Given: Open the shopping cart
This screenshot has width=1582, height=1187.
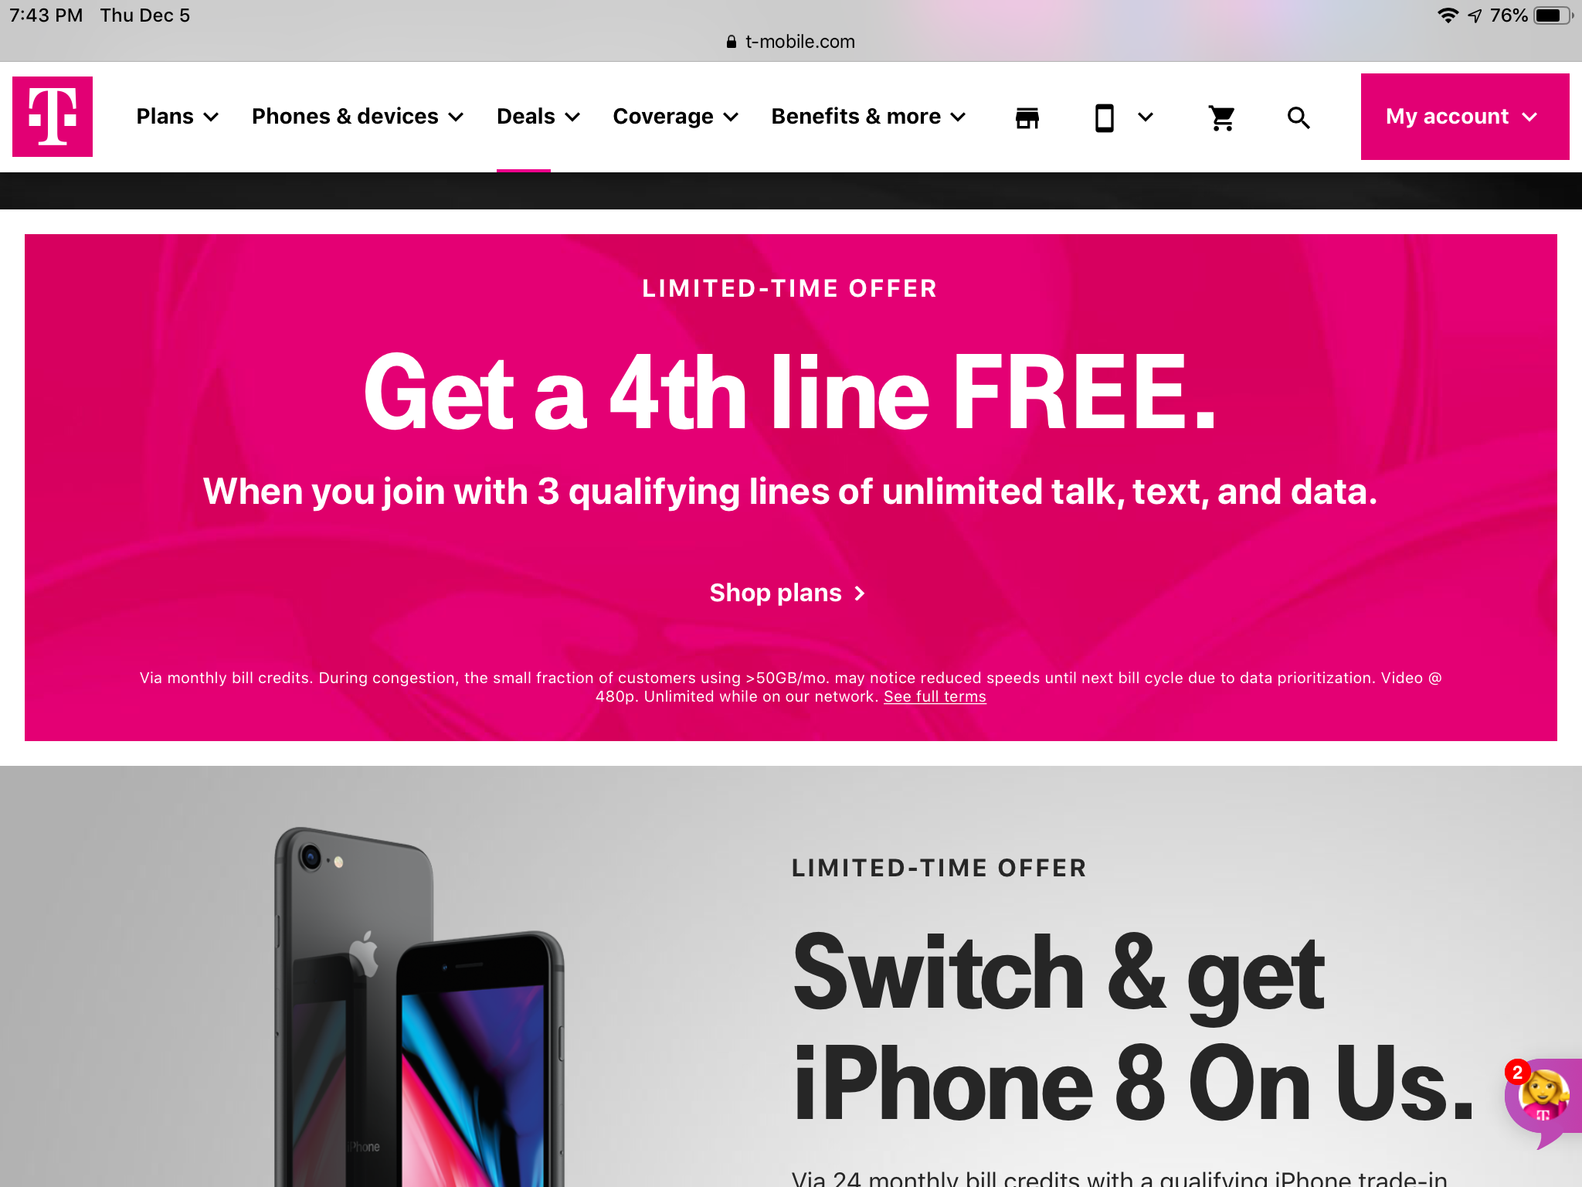Looking at the screenshot, I should tap(1221, 117).
